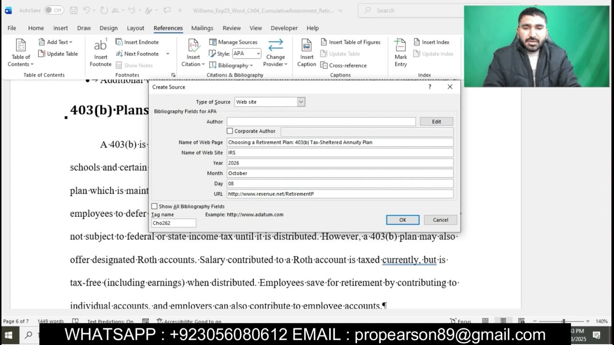Enable Show All Bibliography Fields
The image size is (614, 345).
pos(154,207)
